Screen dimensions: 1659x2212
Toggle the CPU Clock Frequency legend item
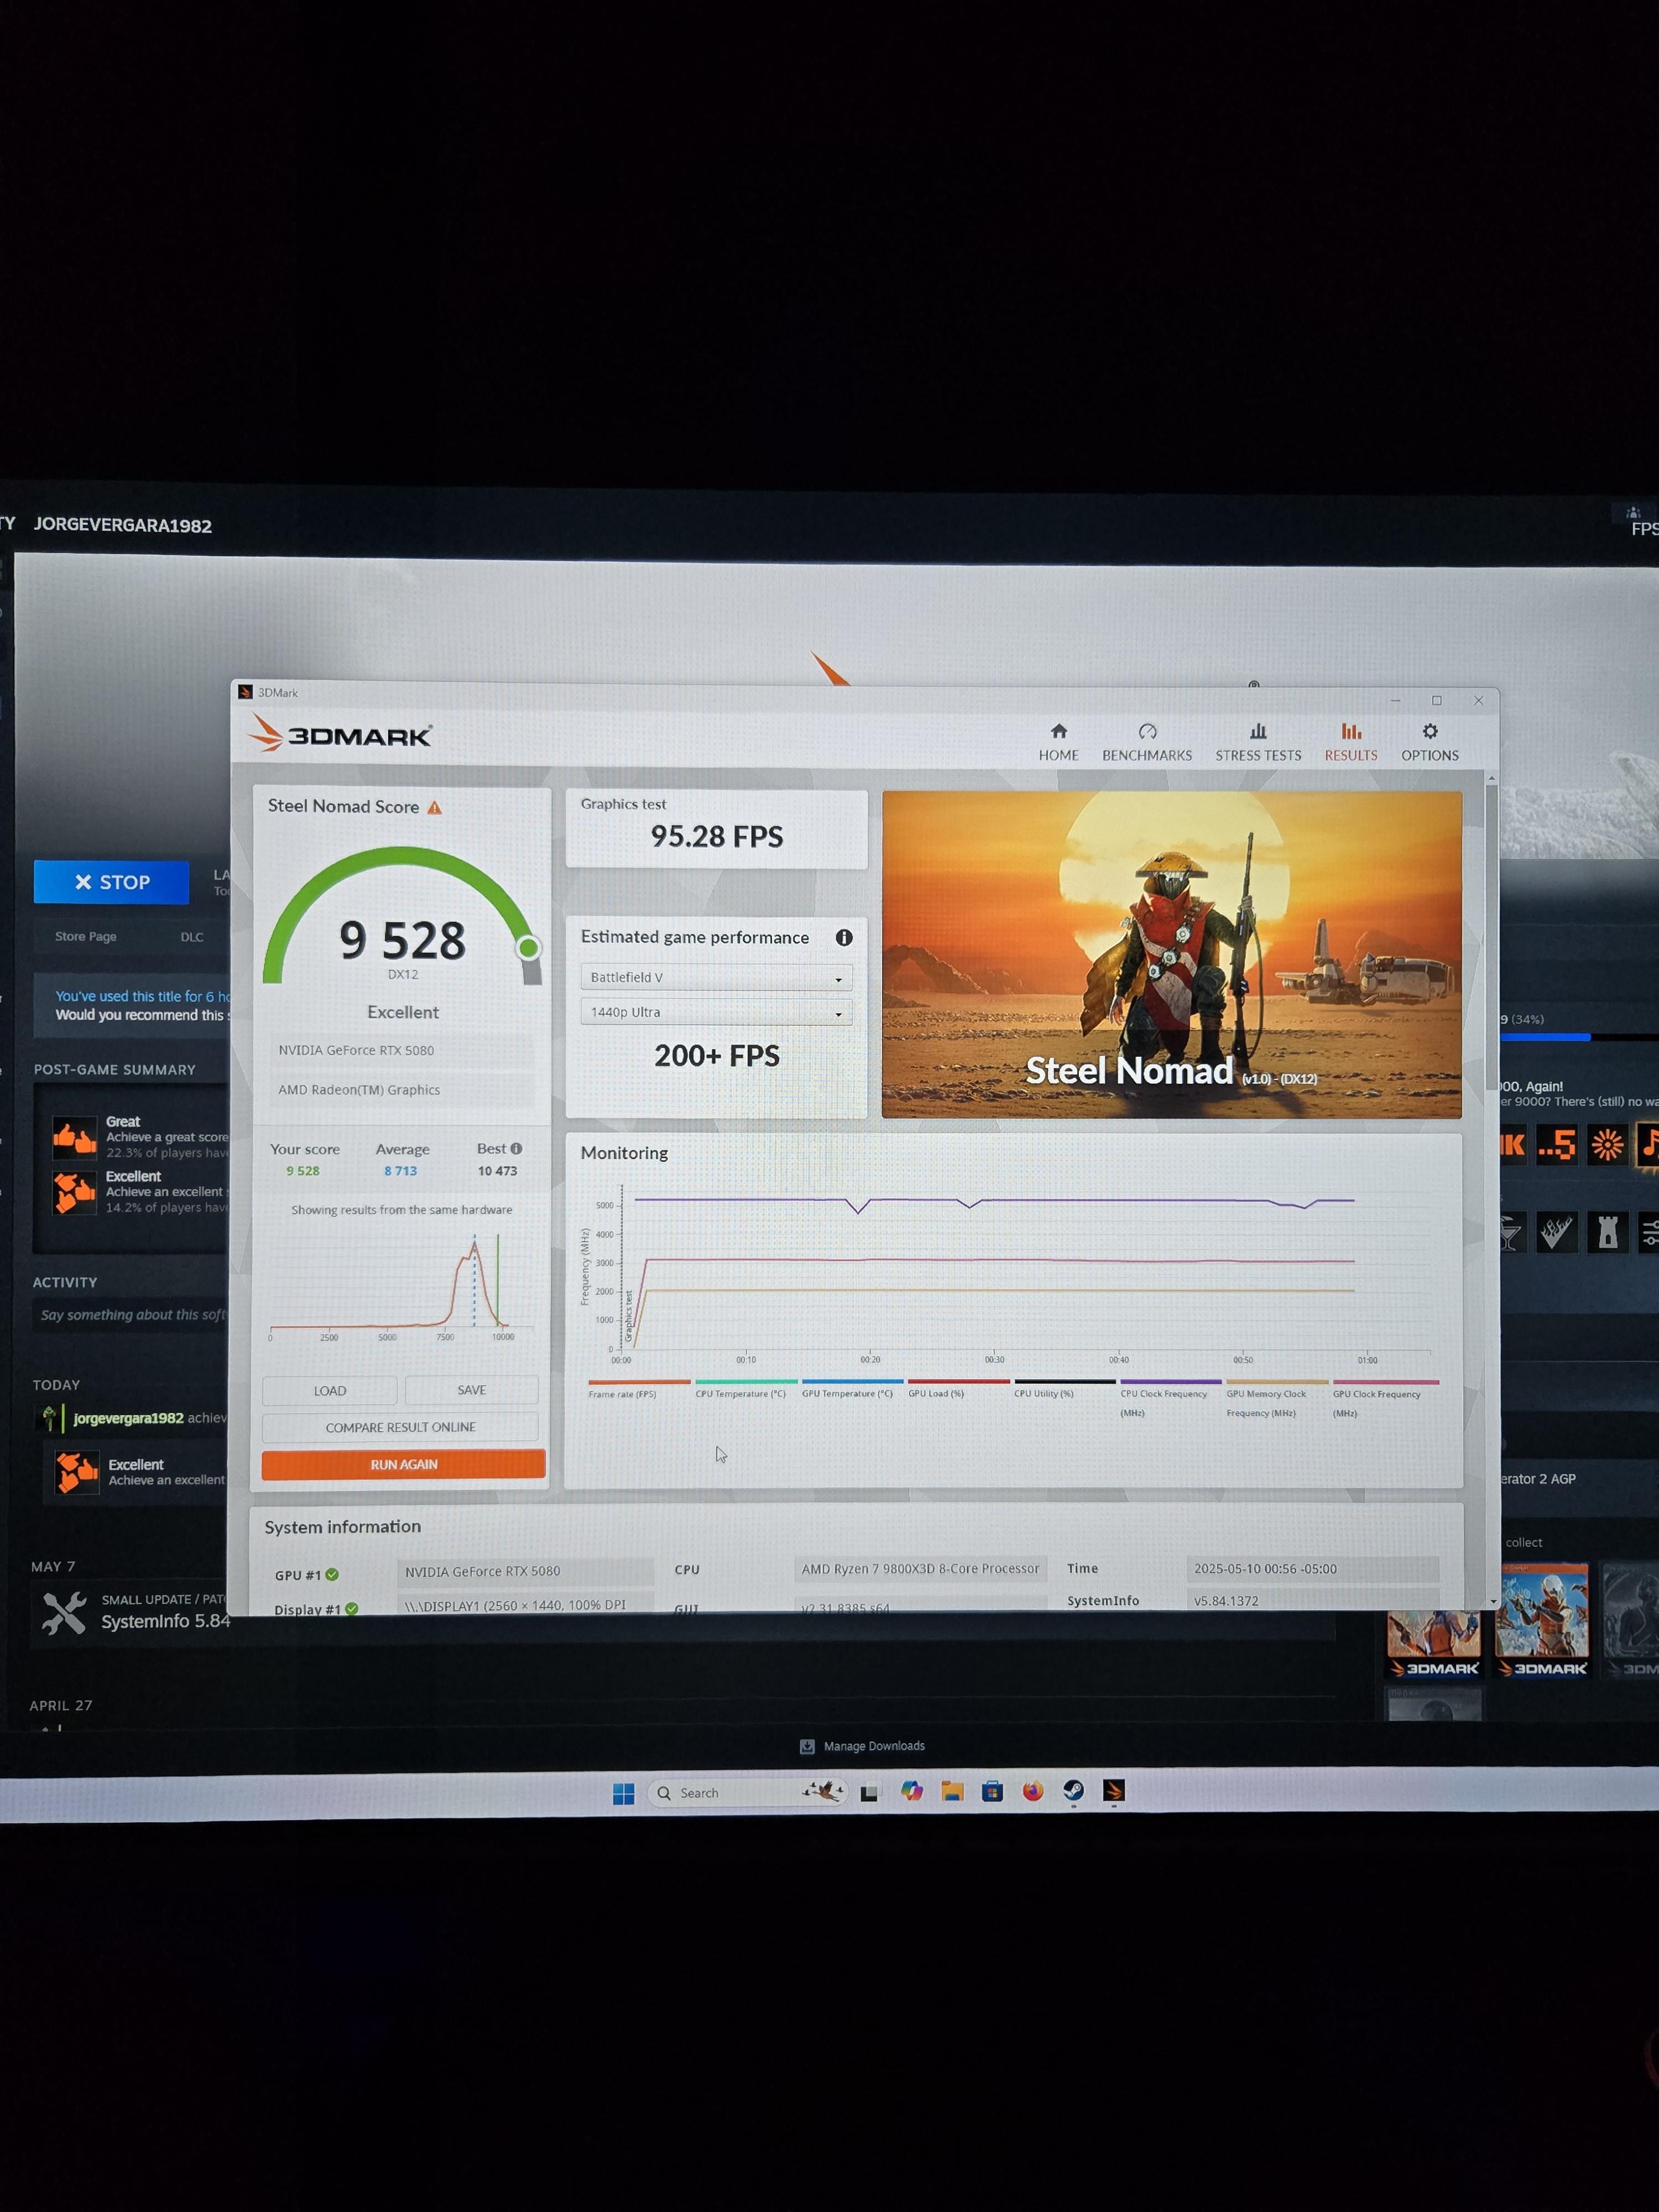click(x=1170, y=1399)
